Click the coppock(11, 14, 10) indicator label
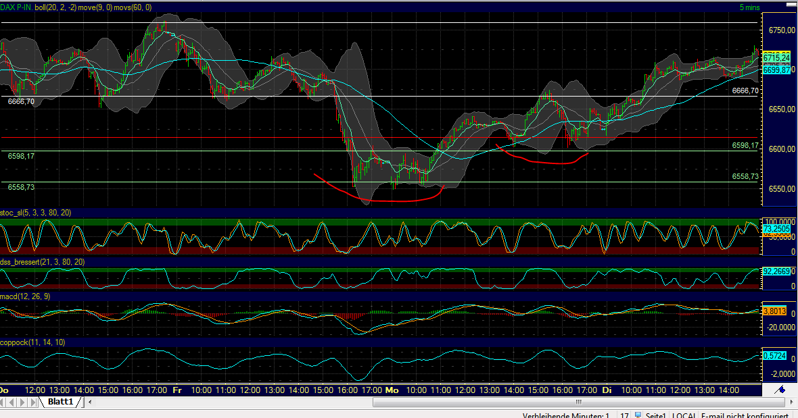Screen dimensions: 798x418 (32, 343)
